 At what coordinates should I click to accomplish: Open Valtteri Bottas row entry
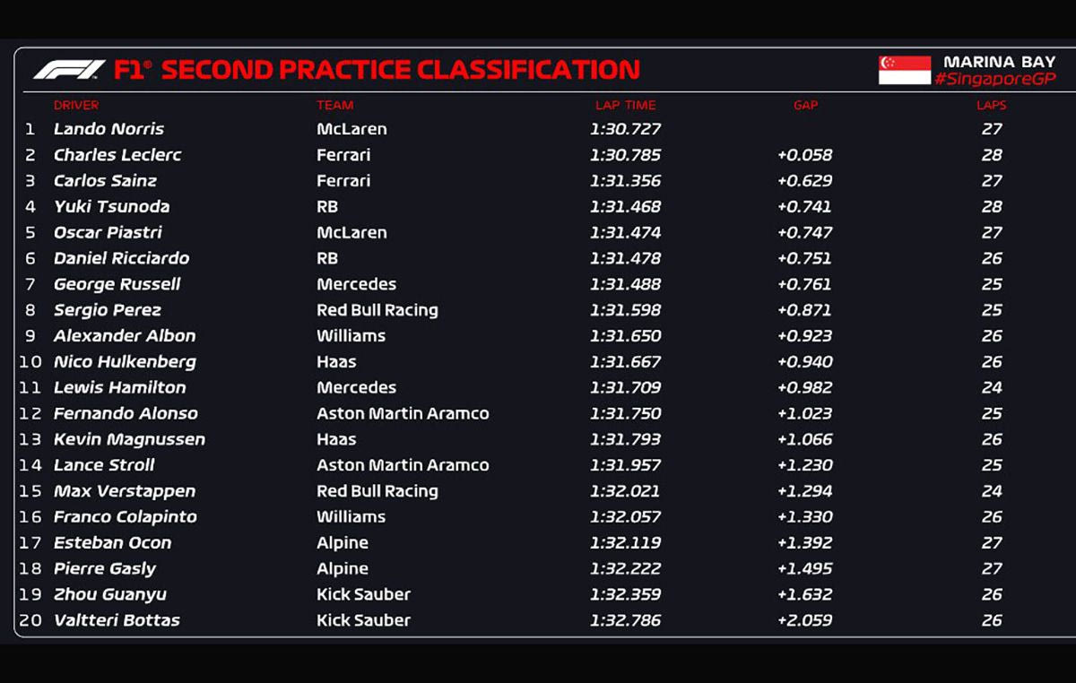pos(117,620)
